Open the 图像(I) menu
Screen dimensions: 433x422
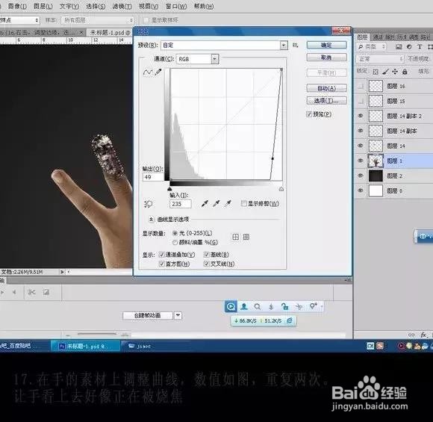(17, 6)
